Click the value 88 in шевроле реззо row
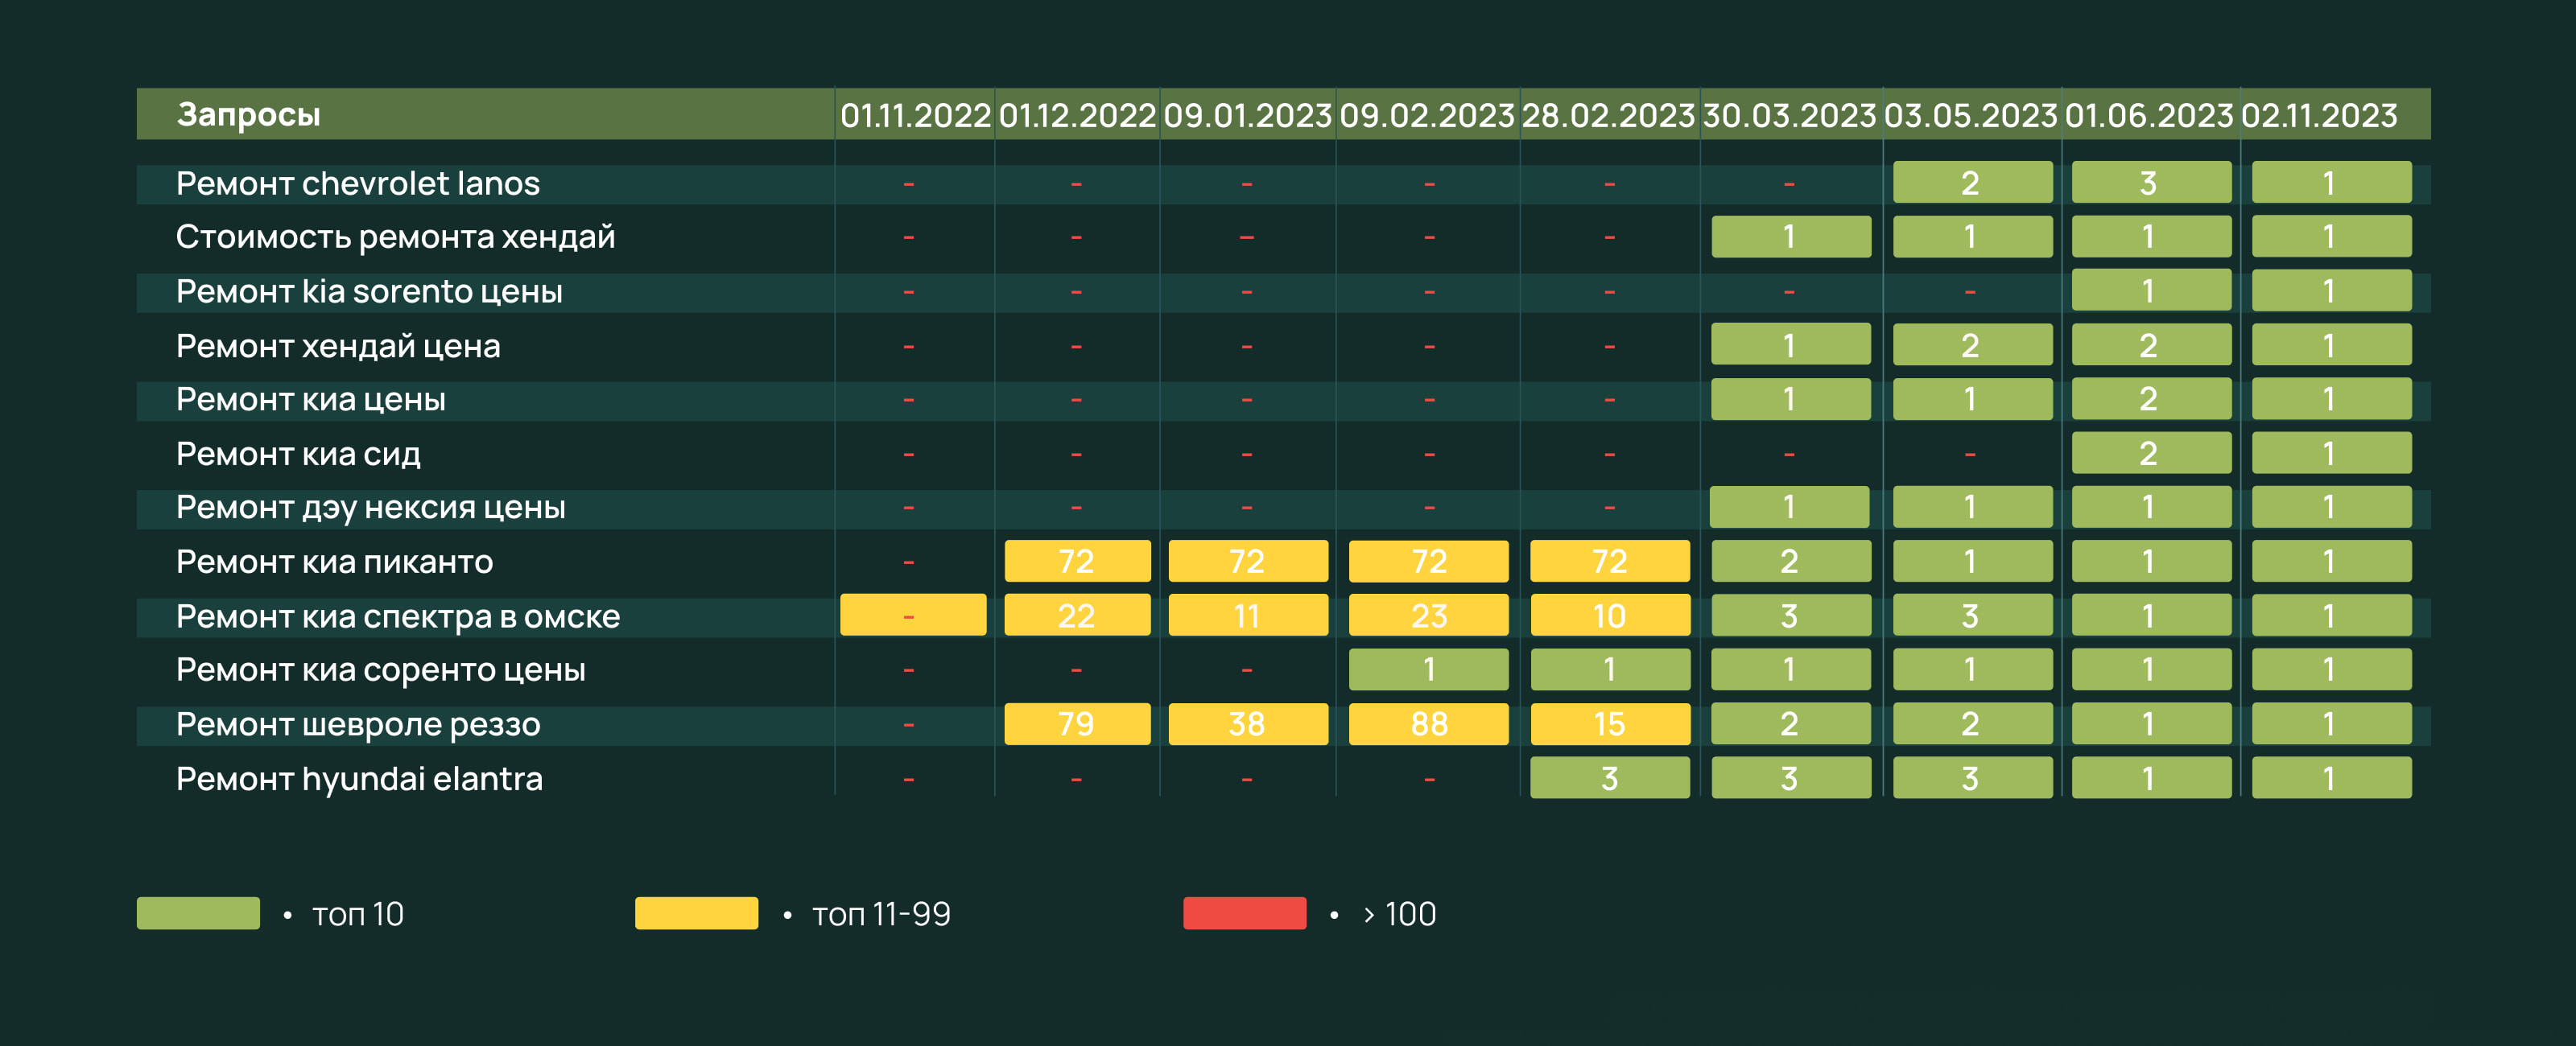The width and height of the screenshot is (2576, 1046). (1428, 724)
